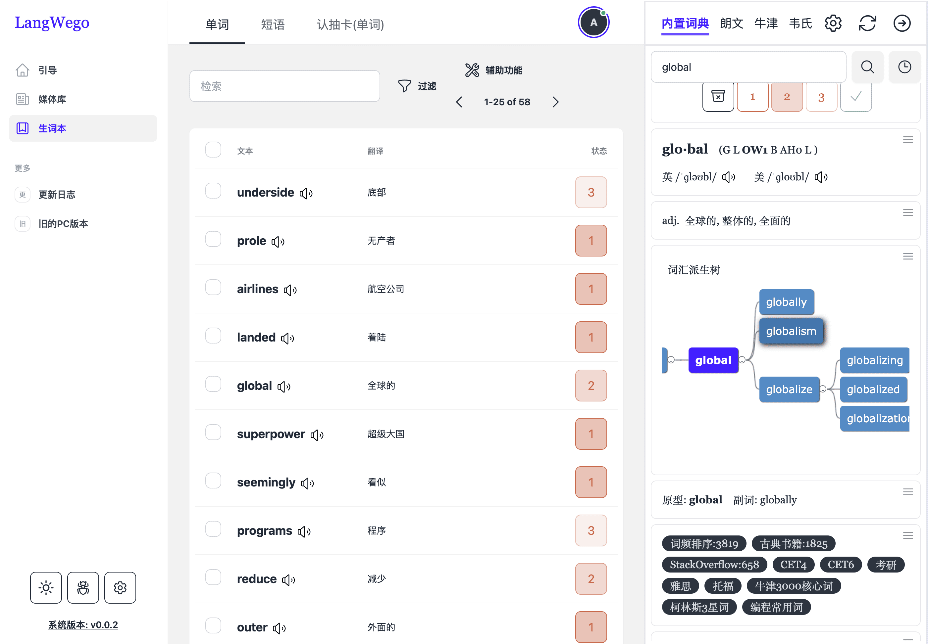928x644 pixels.
Task: Check the superpower row checkbox
Action: point(213,433)
